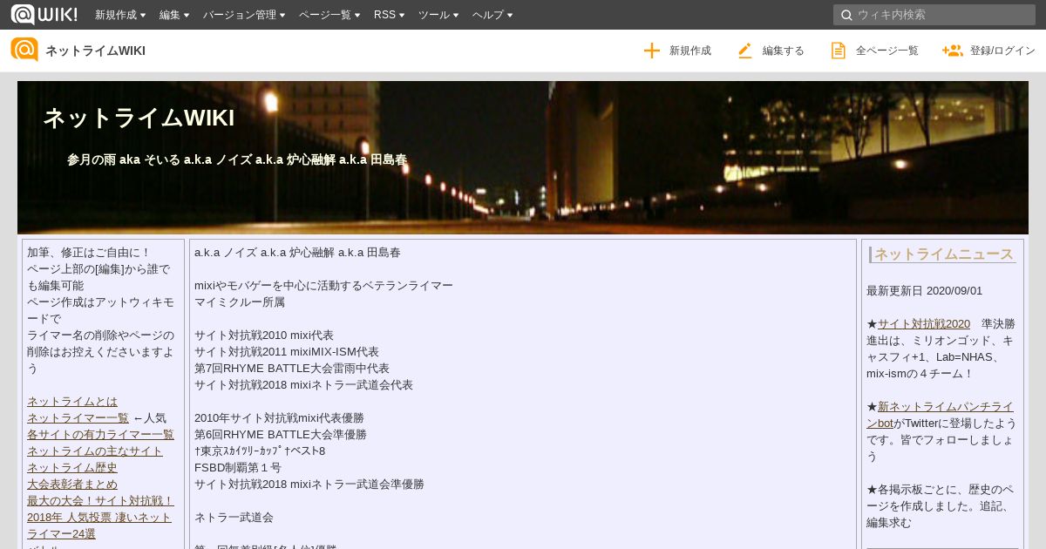Expand the バージョン管理 menu

[244, 15]
